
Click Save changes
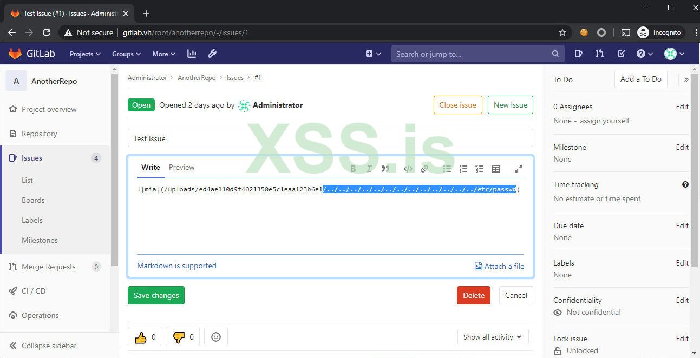point(156,295)
